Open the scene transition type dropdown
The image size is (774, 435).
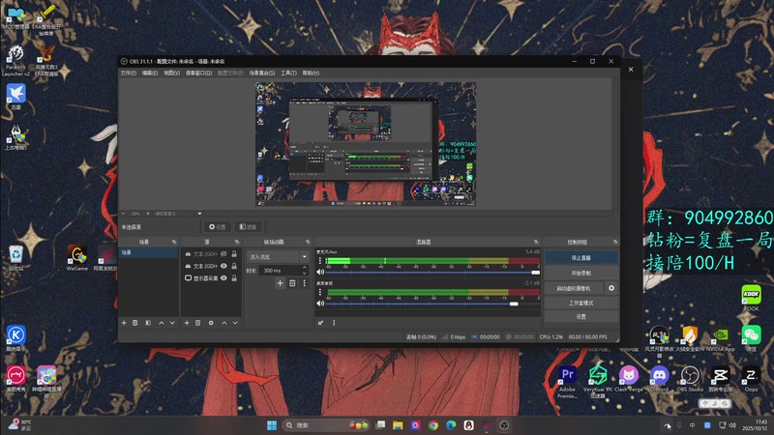point(278,257)
